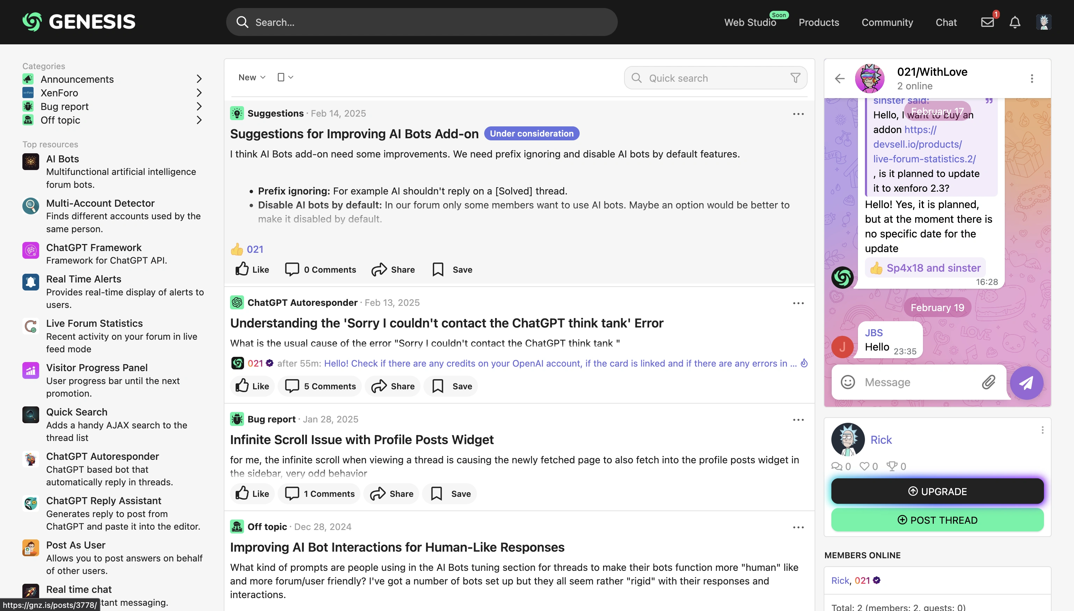
Task: Expand the Bug report category chevron
Action: [199, 106]
